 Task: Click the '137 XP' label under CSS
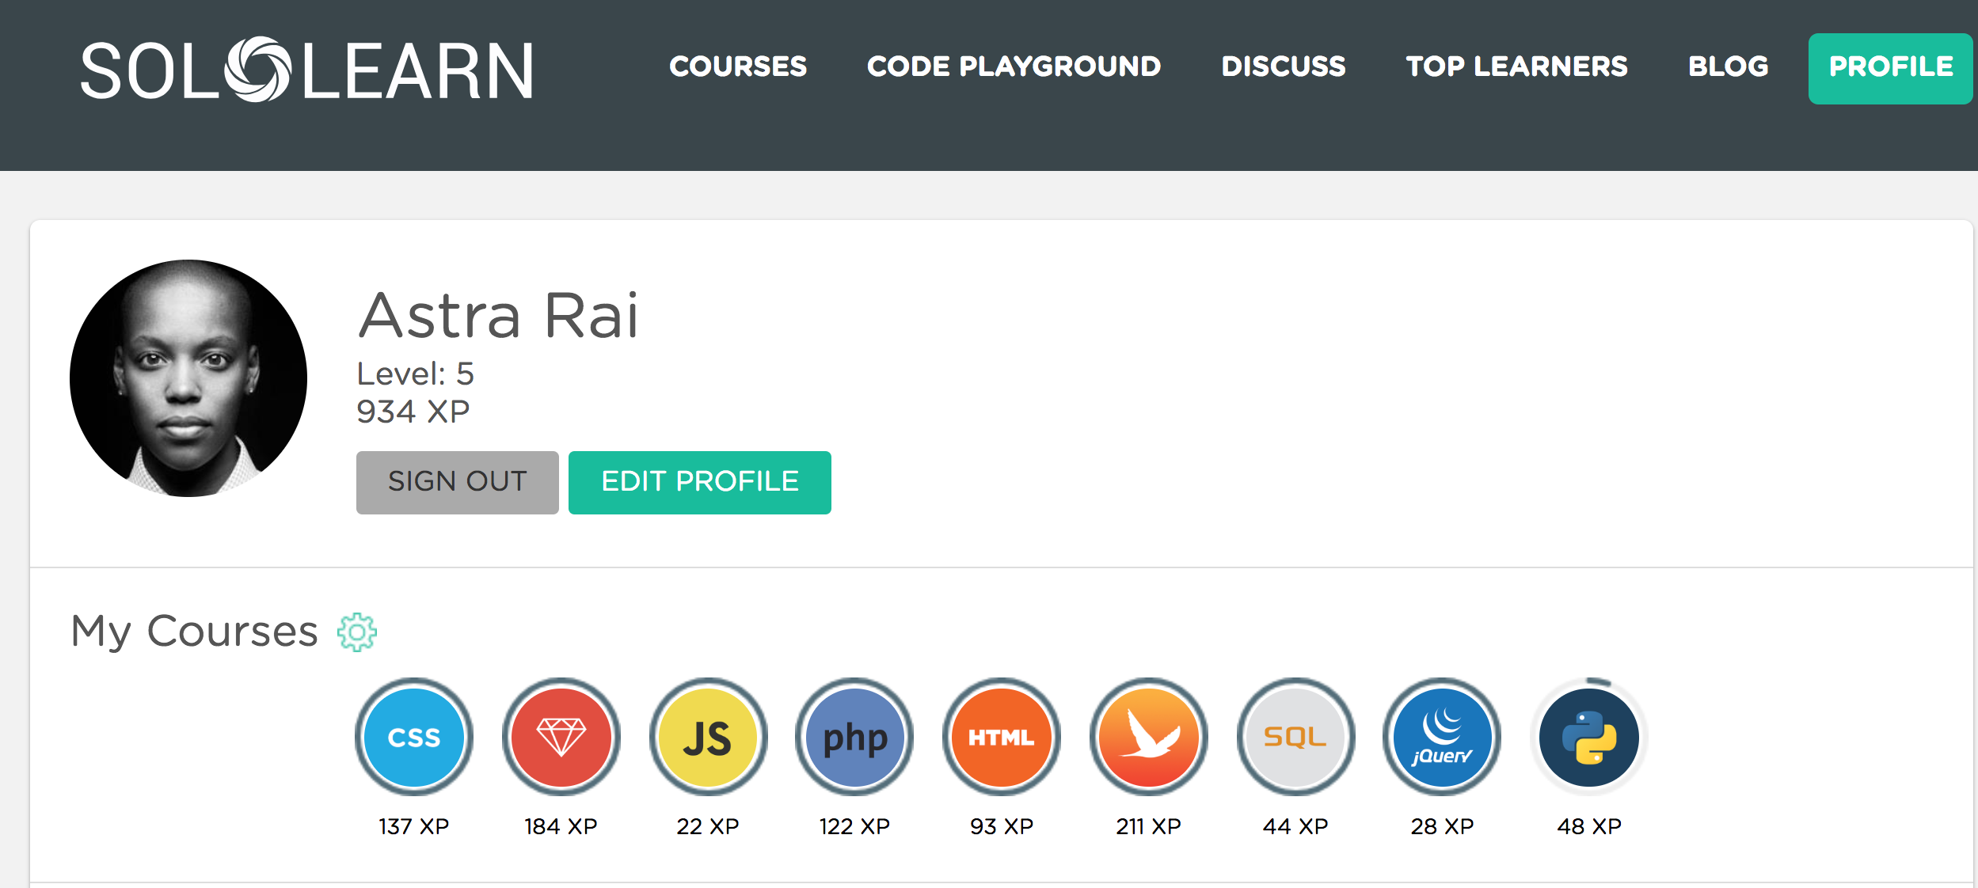(414, 826)
